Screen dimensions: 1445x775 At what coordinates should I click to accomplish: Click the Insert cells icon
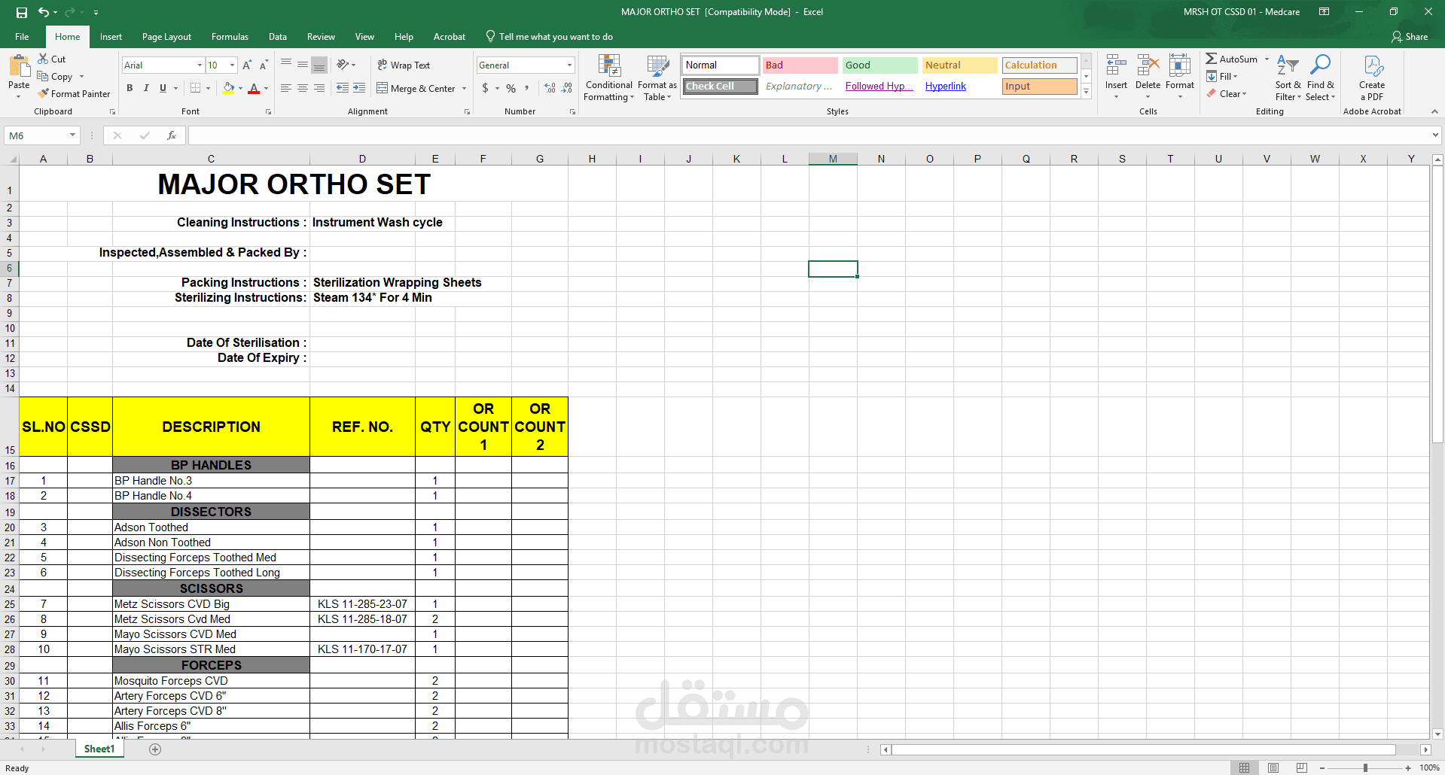pyautogui.click(x=1116, y=65)
